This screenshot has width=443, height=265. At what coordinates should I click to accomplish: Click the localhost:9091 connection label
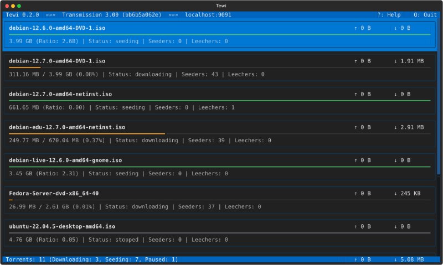(208, 15)
